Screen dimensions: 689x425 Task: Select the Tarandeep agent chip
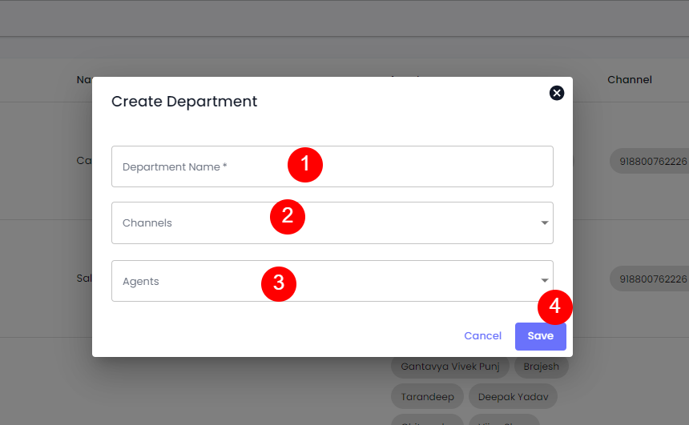pyautogui.click(x=427, y=397)
